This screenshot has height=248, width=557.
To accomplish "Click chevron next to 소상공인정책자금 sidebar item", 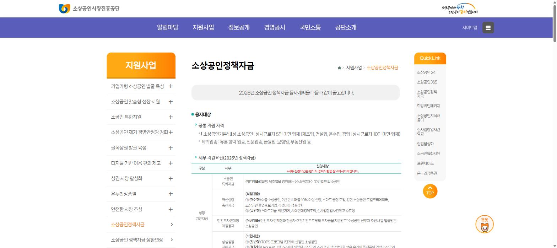I will 172,225.
